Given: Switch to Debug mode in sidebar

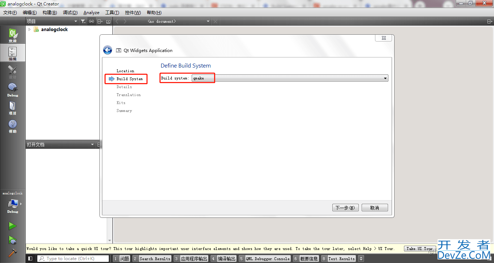Looking at the screenshot, I should click(13, 90).
